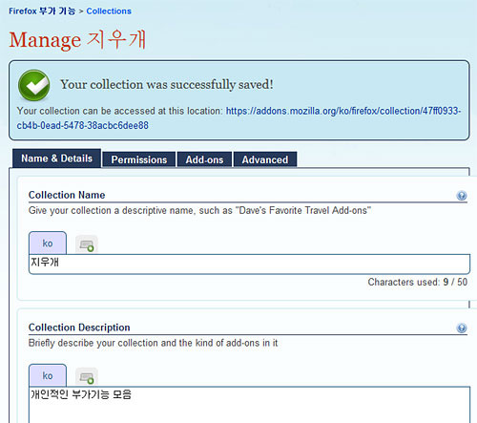Click 'Characters used: 9 / 50' counter

(418, 282)
